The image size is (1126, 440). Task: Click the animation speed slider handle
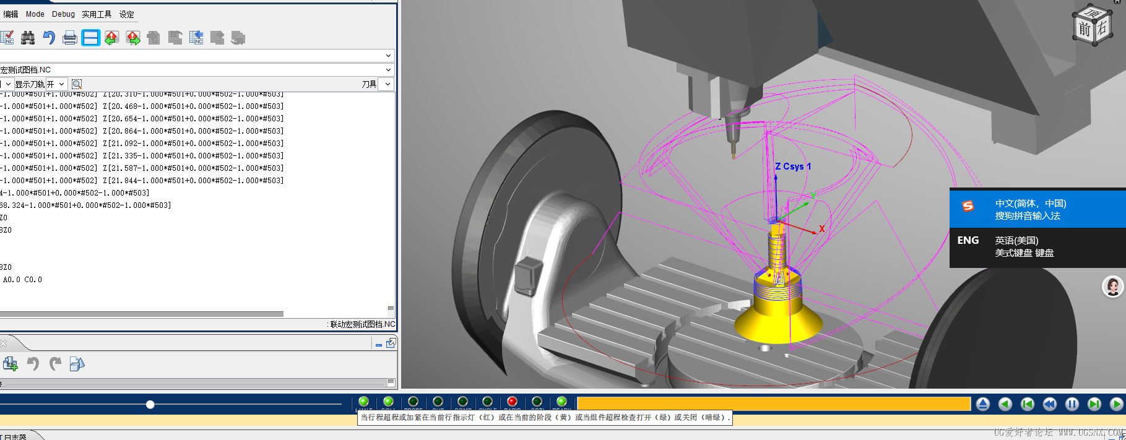[x=150, y=404]
